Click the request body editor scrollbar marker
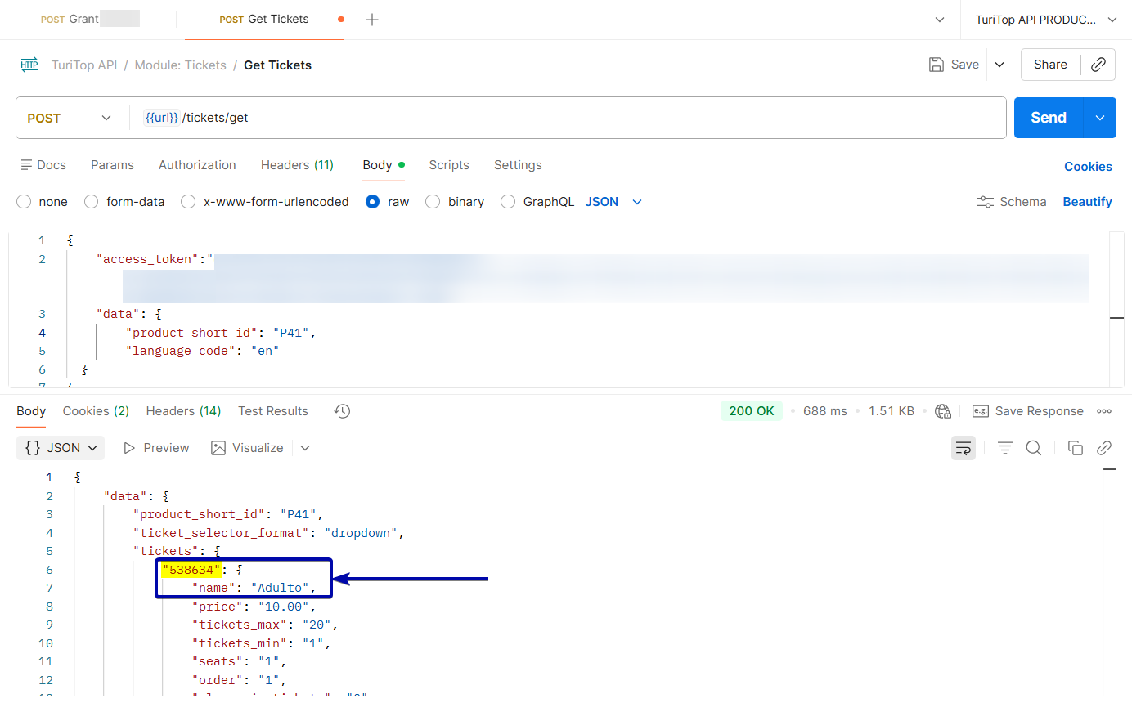 point(1116,318)
